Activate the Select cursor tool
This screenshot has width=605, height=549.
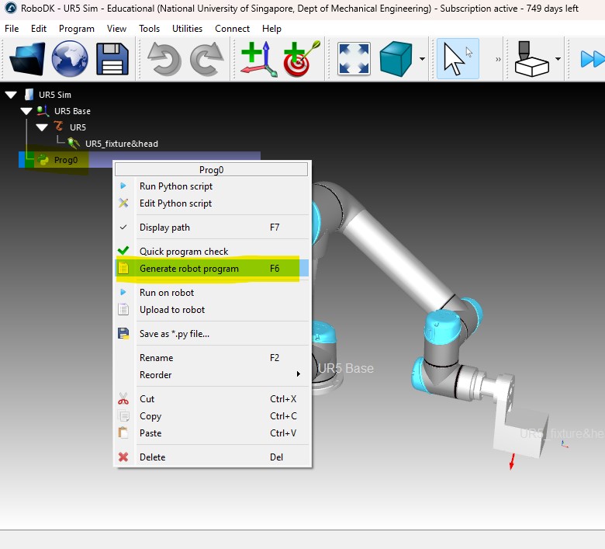coord(457,59)
